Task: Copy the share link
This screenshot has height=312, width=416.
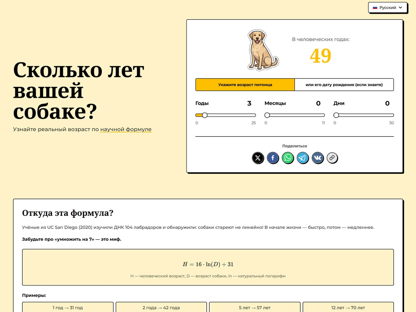Action: 333,158
